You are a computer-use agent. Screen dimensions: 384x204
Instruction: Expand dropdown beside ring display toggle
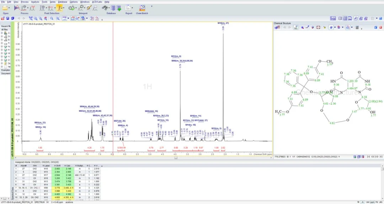(x=352, y=27)
